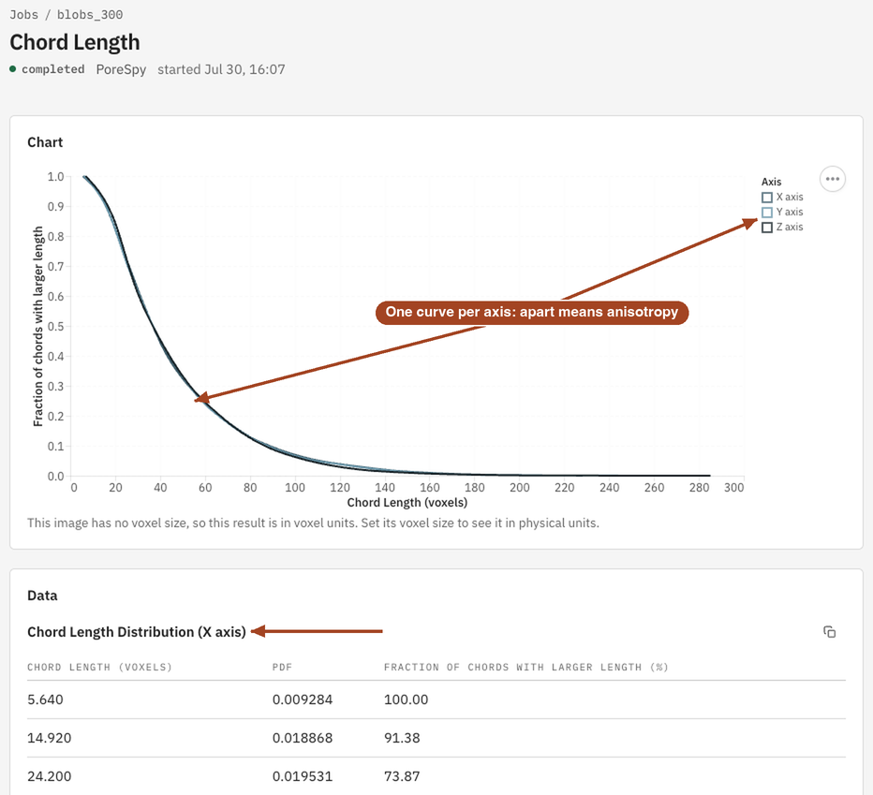Select the fraction value 91.38
The height and width of the screenshot is (795, 873).
(x=402, y=738)
